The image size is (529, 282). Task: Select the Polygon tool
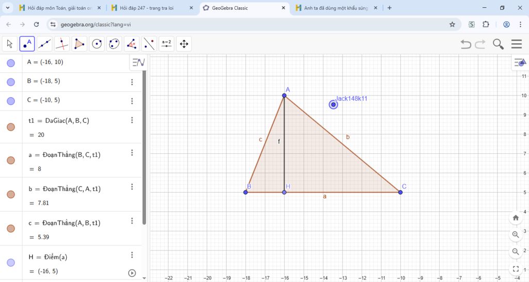(x=79, y=44)
